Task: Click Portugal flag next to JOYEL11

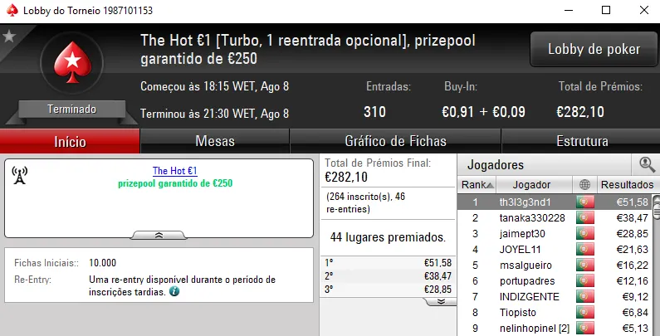Action: [x=585, y=249]
